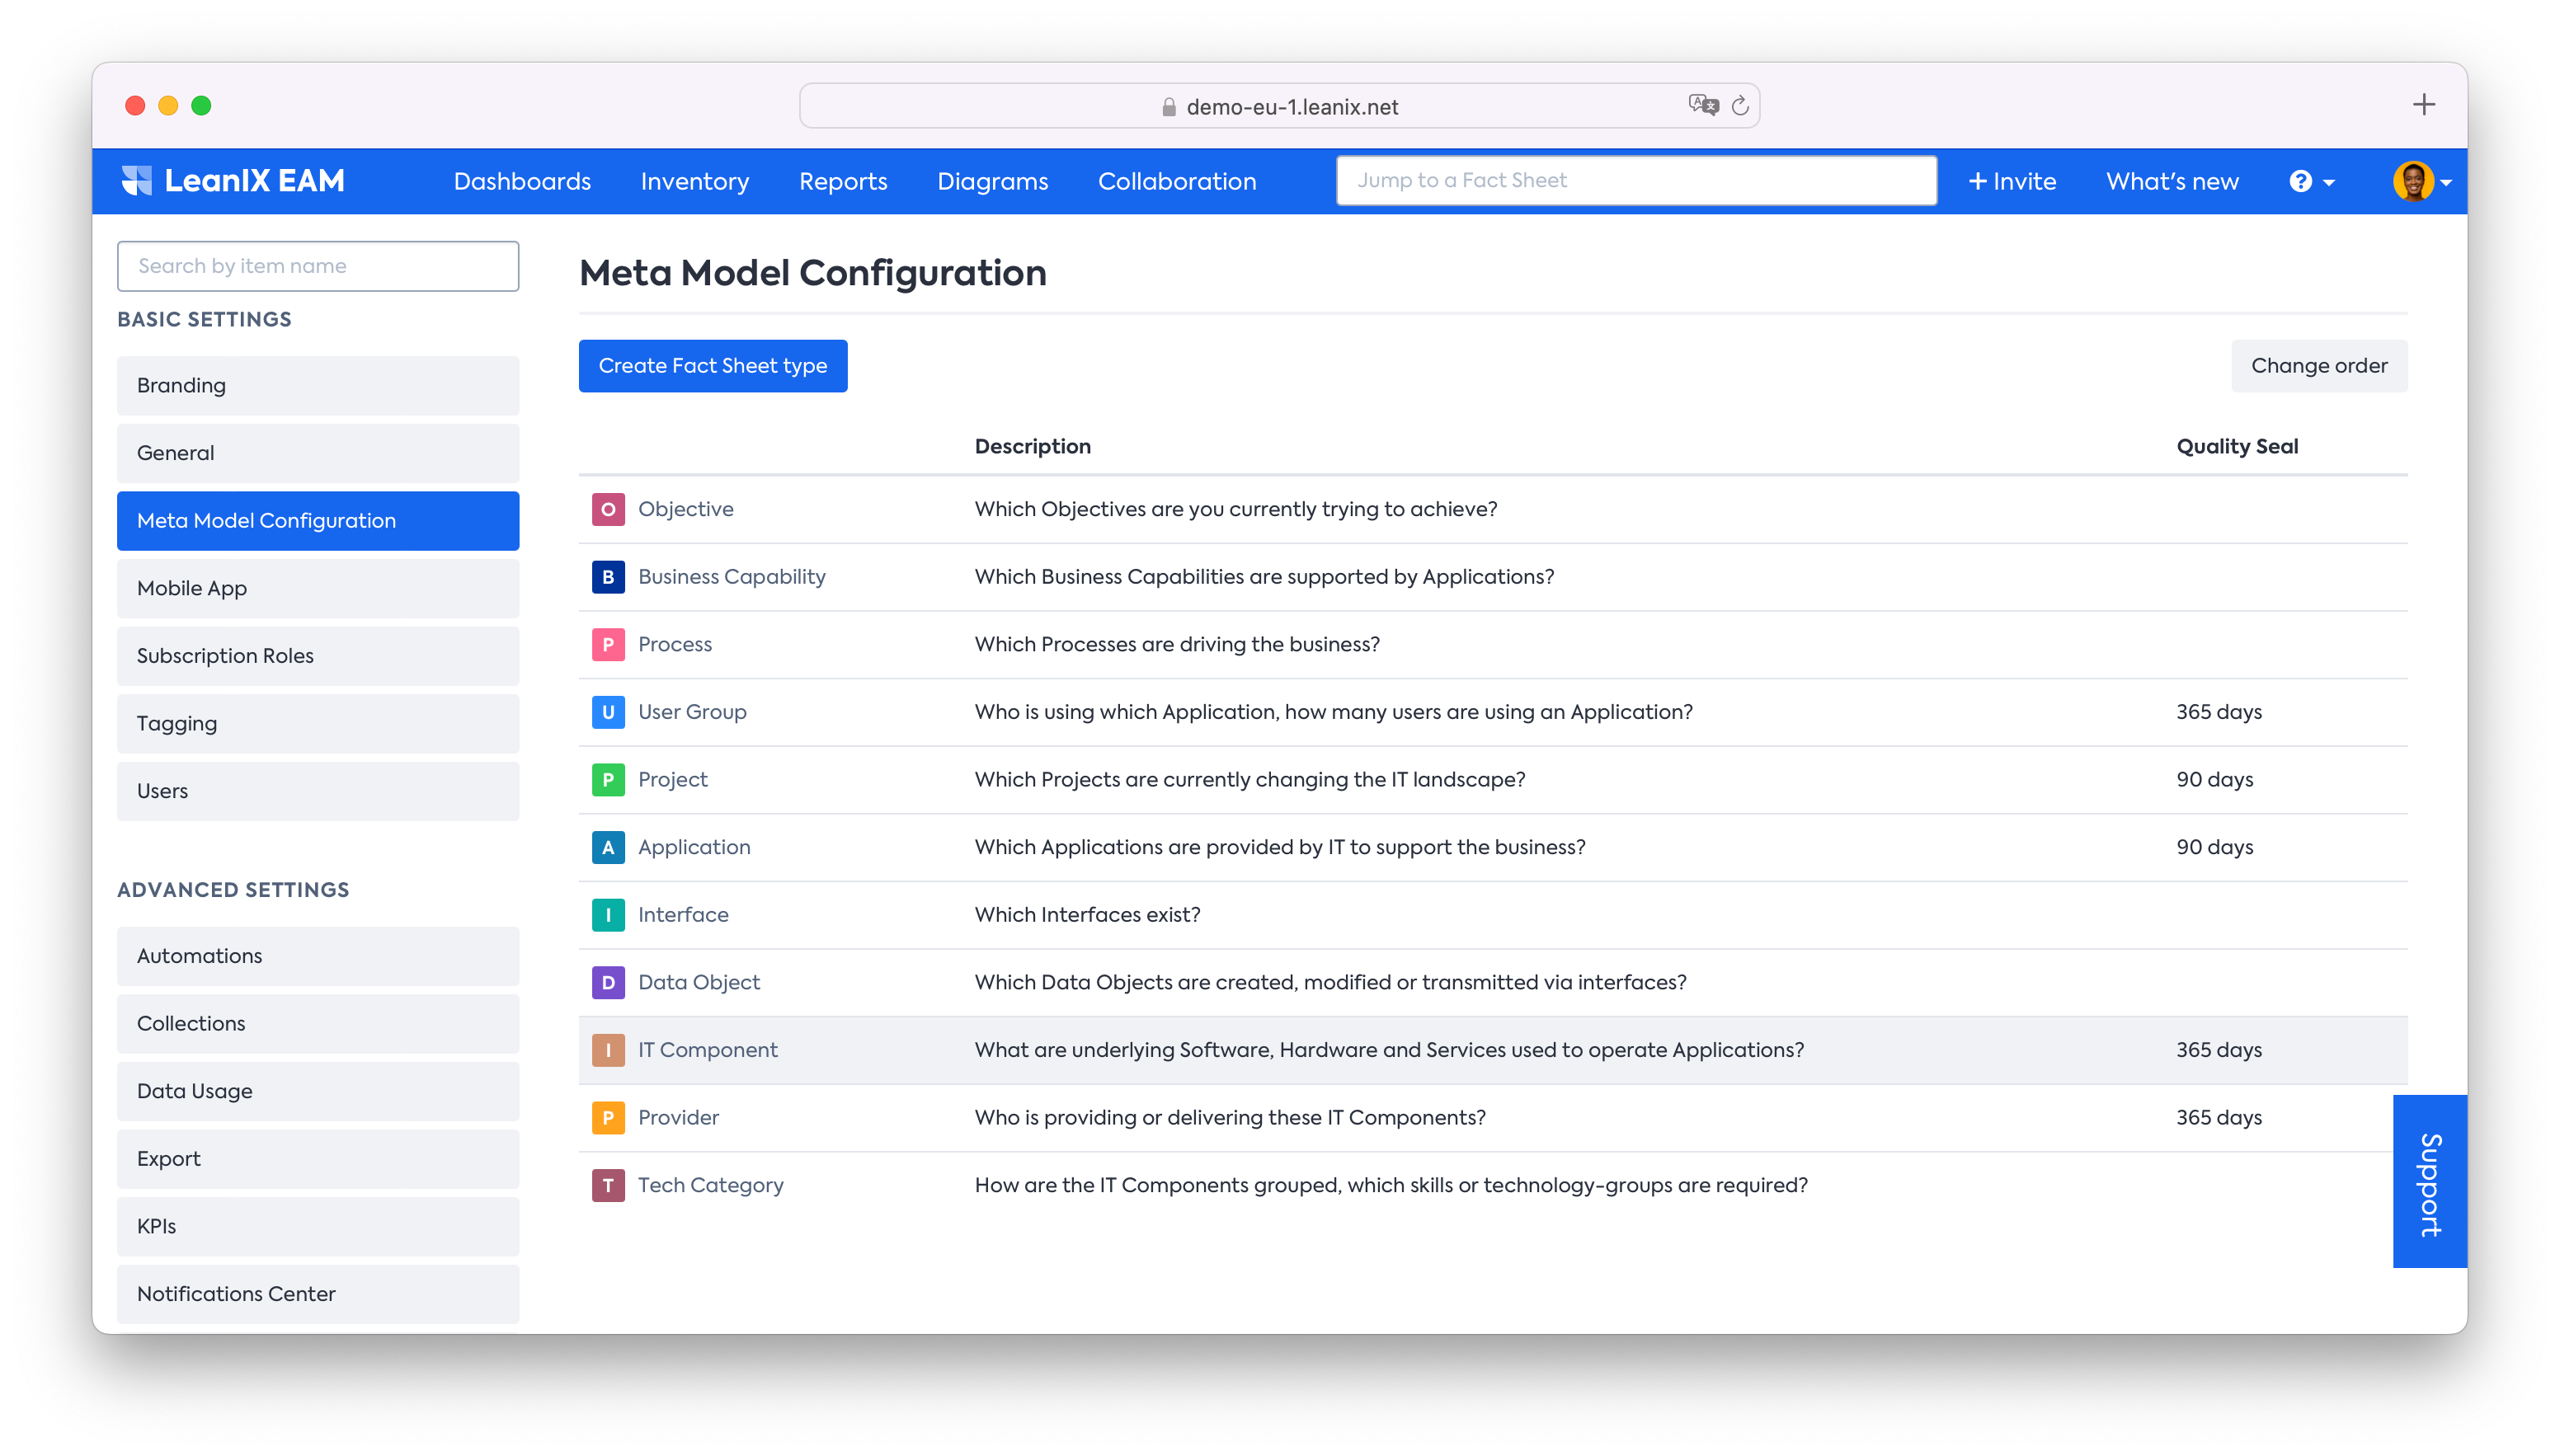Image resolution: width=2560 pixels, height=1456 pixels.
Task: Open General settings
Action: point(318,453)
